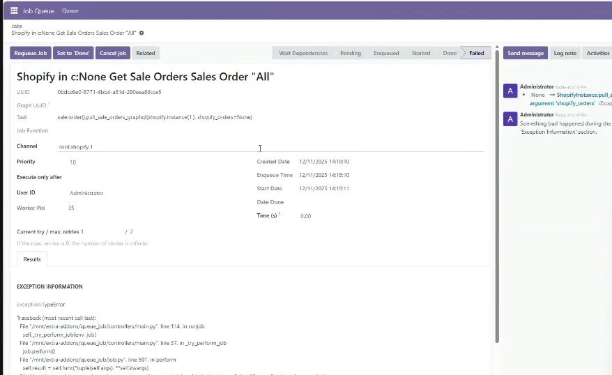Select the Pending status stage
The image size is (612, 375).
(350, 53)
